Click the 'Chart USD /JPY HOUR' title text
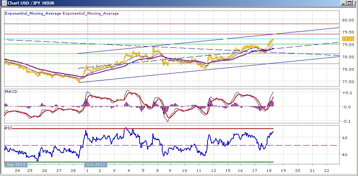Screen dimensions: 358x176 coord(31,3)
